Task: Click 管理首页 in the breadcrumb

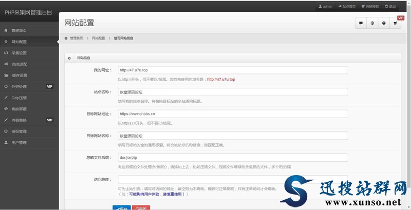Action: 76,38
